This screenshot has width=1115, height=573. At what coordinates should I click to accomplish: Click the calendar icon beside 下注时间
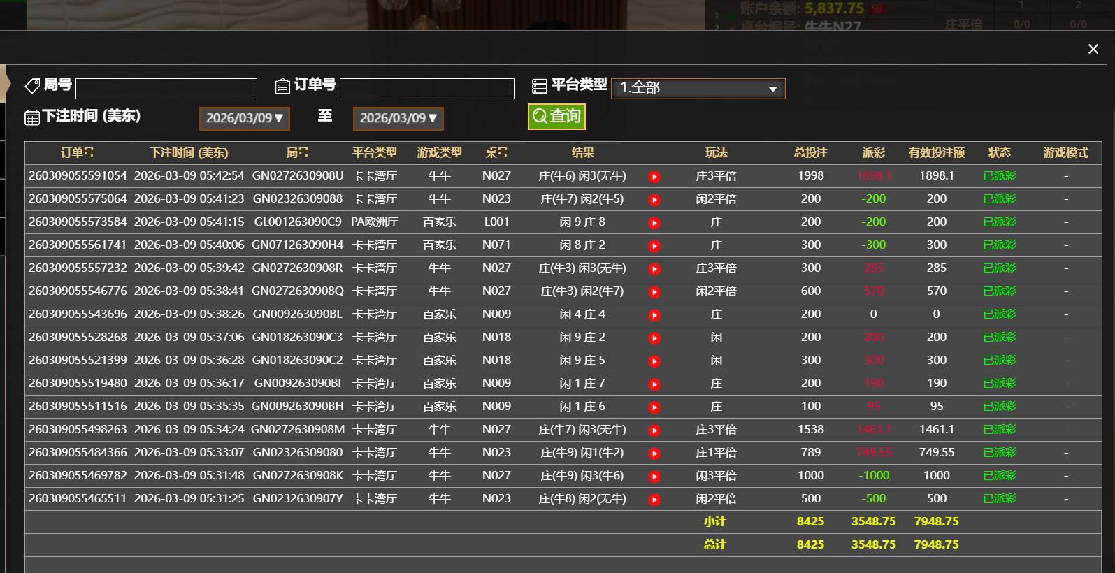[32, 117]
